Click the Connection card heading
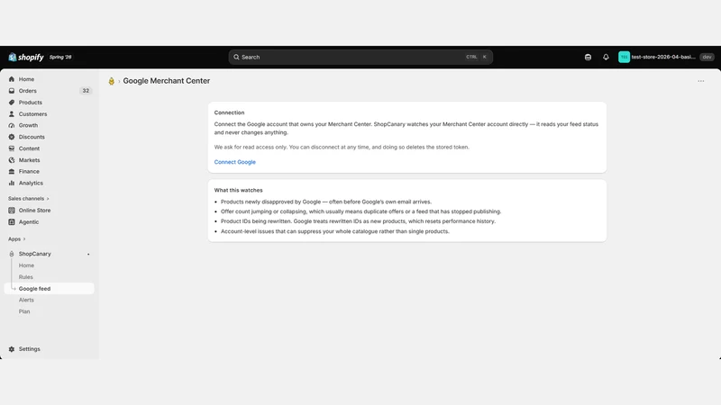 click(229, 112)
